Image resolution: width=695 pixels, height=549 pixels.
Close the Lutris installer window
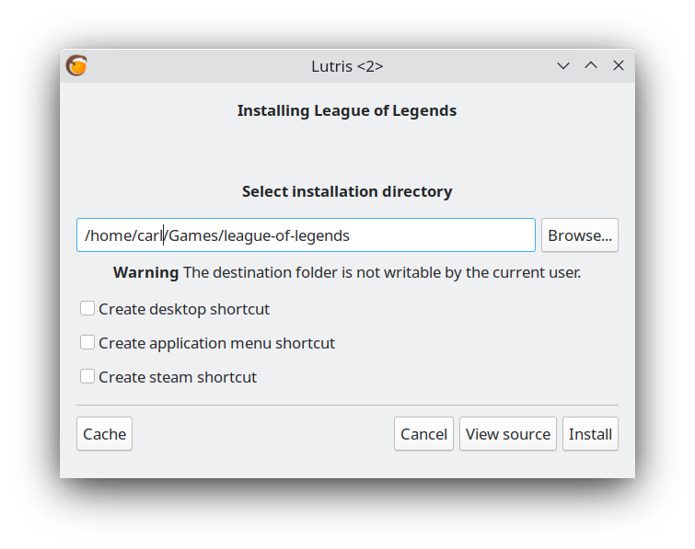coord(619,65)
